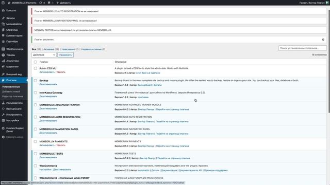The image size is (330, 185).
Task: Check MEMBERLUX AUTO REGISTRATION checkbox
Action: click(36, 117)
